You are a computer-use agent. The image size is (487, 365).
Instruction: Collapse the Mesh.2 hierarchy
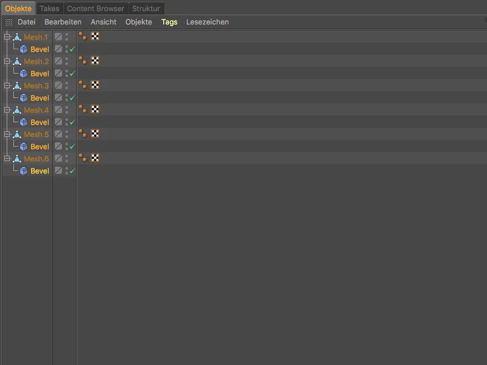click(x=7, y=61)
